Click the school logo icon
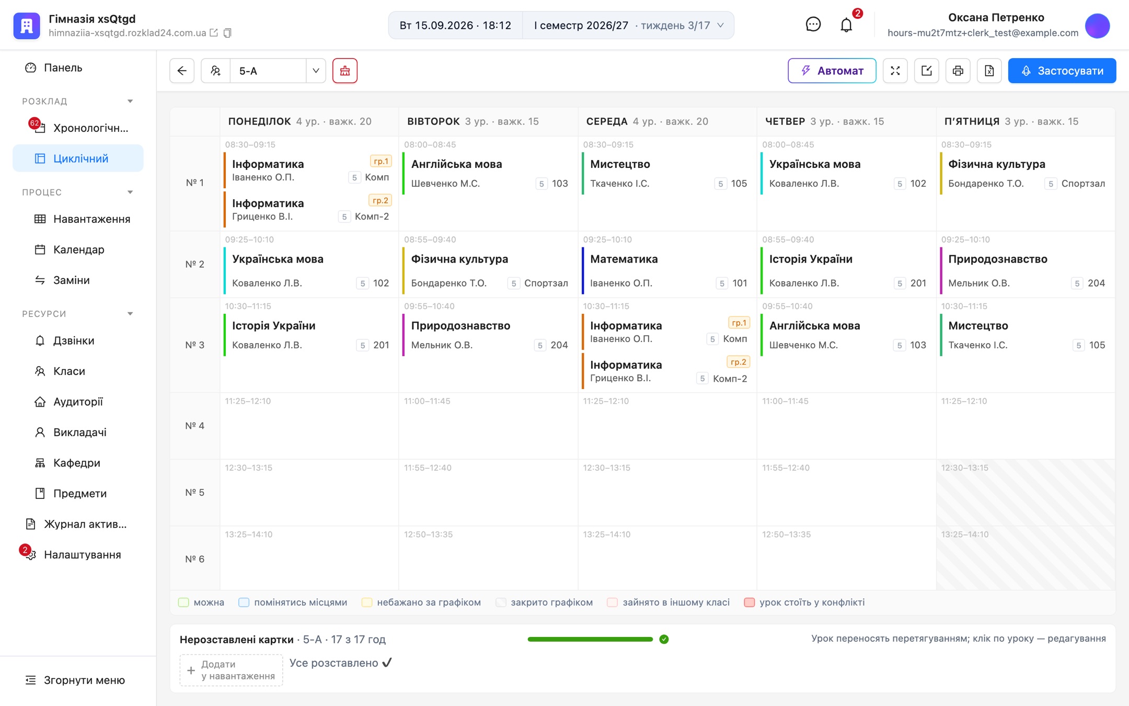 [x=27, y=26]
